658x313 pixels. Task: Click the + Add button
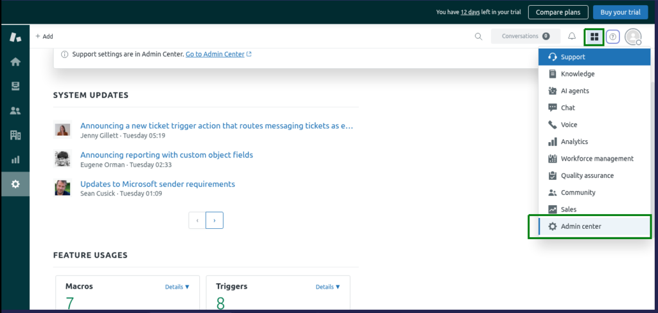[x=44, y=37]
